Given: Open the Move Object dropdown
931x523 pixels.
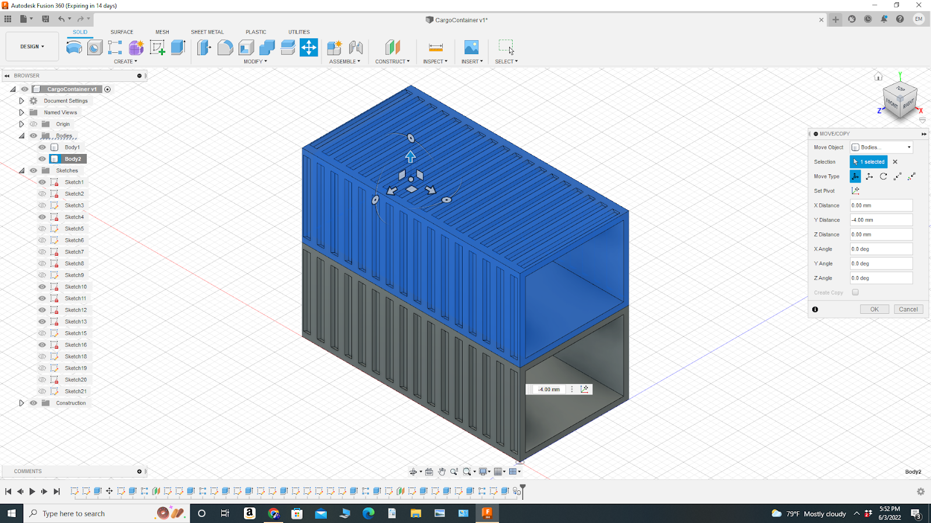Looking at the screenshot, I should click(882, 148).
